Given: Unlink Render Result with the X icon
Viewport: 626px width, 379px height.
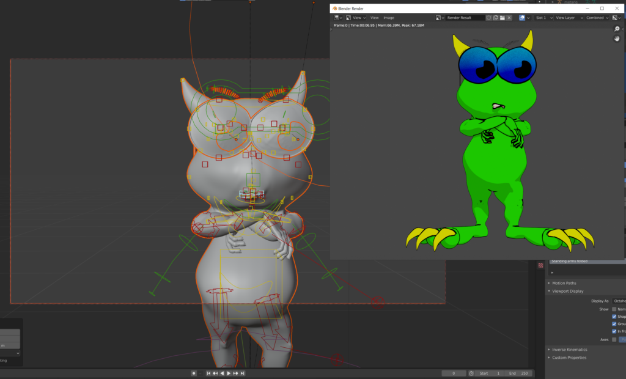Looking at the screenshot, I should [509, 18].
